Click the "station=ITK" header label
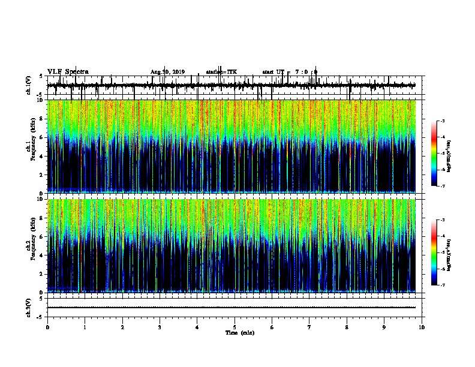Viewport: 475px width, 367px height. point(221,72)
